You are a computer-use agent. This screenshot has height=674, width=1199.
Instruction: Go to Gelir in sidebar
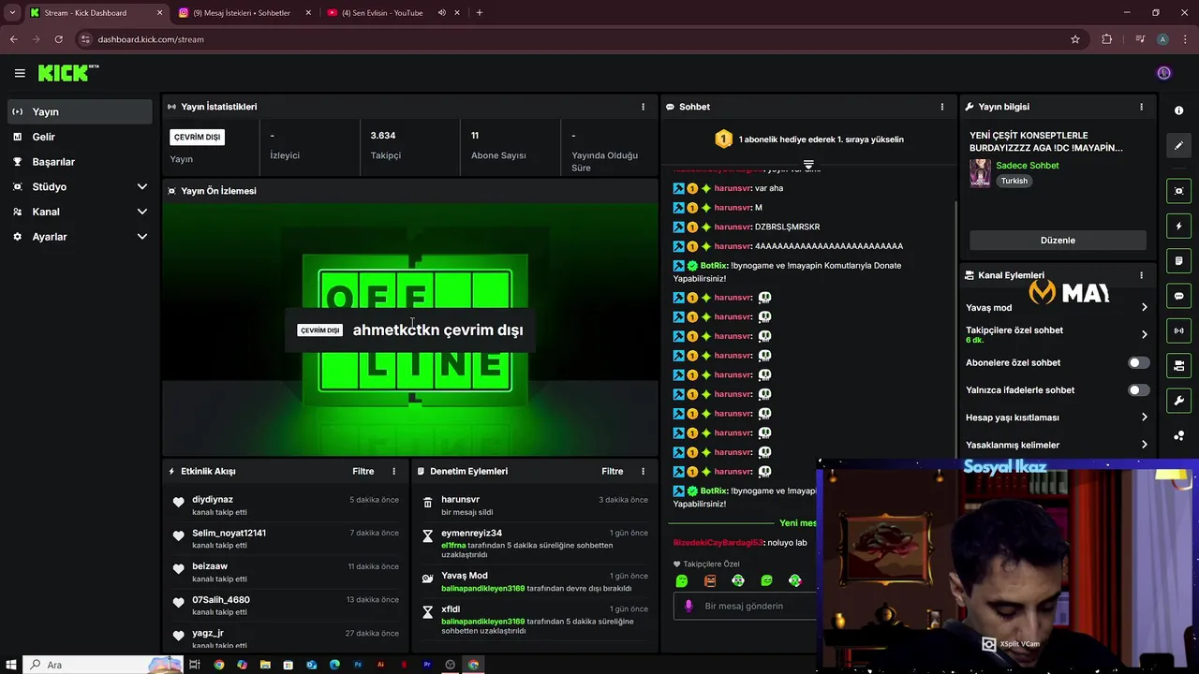[80, 137]
